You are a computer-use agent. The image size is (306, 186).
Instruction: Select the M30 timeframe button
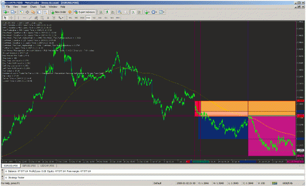point(88,18)
